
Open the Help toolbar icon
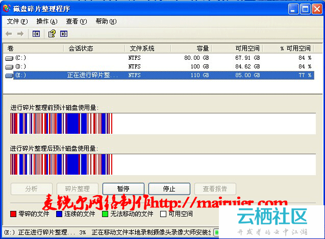[52, 34]
